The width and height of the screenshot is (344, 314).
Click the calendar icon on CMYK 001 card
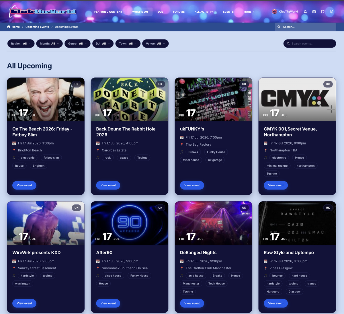pyautogui.click(x=265, y=143)
